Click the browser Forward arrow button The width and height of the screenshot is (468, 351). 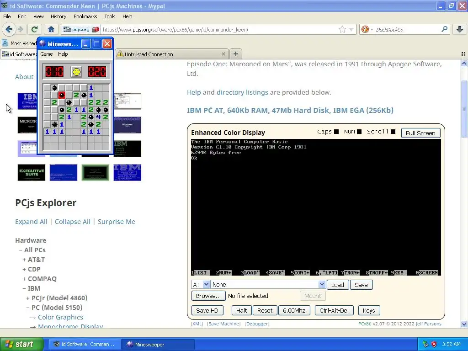pyautogui.click(x=20, y=29)
